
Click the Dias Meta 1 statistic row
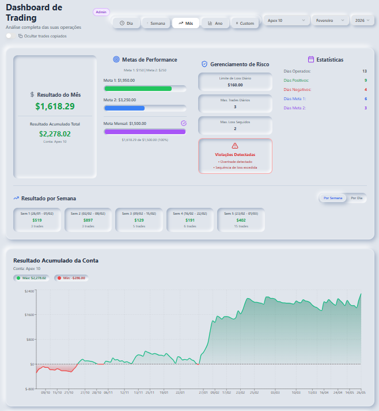[x=325, y=99]
